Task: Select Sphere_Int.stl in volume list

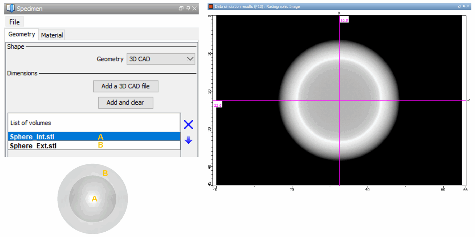Action: (x=32, y=137)
